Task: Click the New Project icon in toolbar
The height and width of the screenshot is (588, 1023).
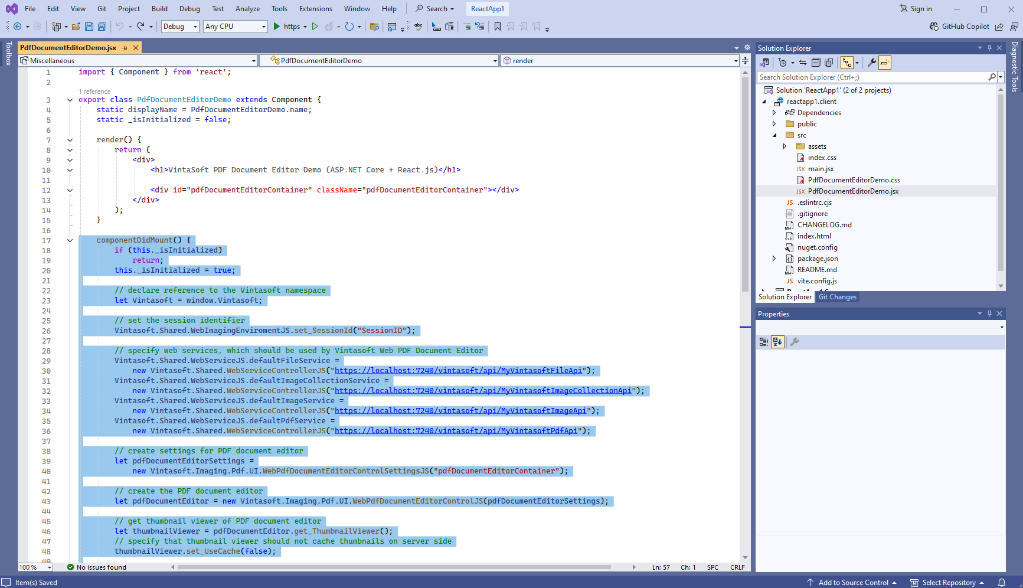Action: [x=56, y=27]
